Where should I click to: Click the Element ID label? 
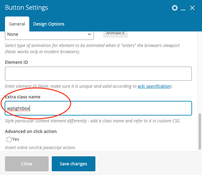coord(17,62)
